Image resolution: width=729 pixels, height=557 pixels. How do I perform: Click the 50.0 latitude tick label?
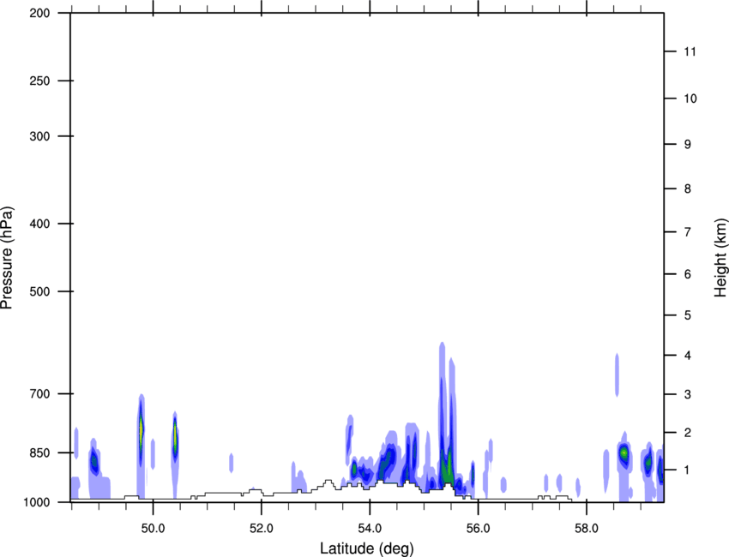tap(153, 529)
